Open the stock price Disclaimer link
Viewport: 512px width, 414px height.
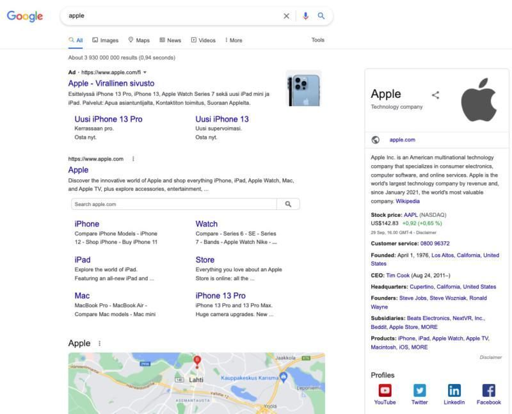426,232
